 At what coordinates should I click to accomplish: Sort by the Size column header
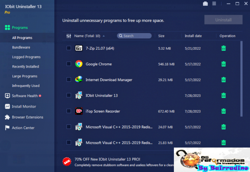click(x=161, y=36)
